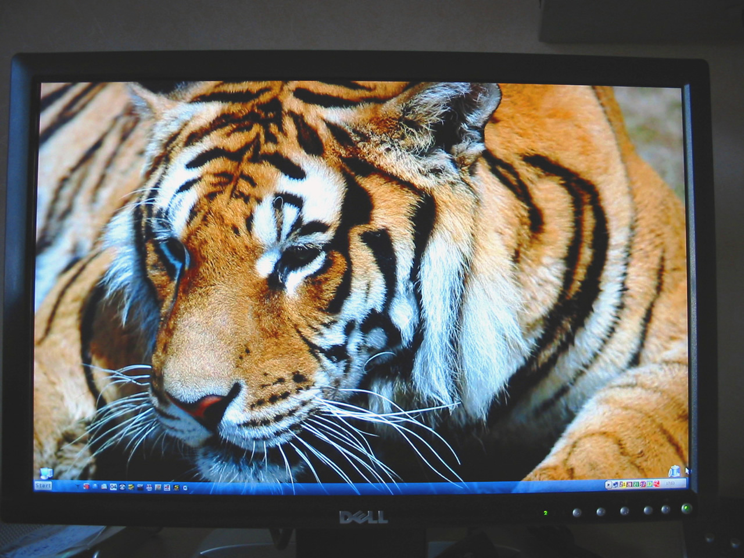Click the blue network tray icon
This screenshot has width=744, height=558.
615,484
